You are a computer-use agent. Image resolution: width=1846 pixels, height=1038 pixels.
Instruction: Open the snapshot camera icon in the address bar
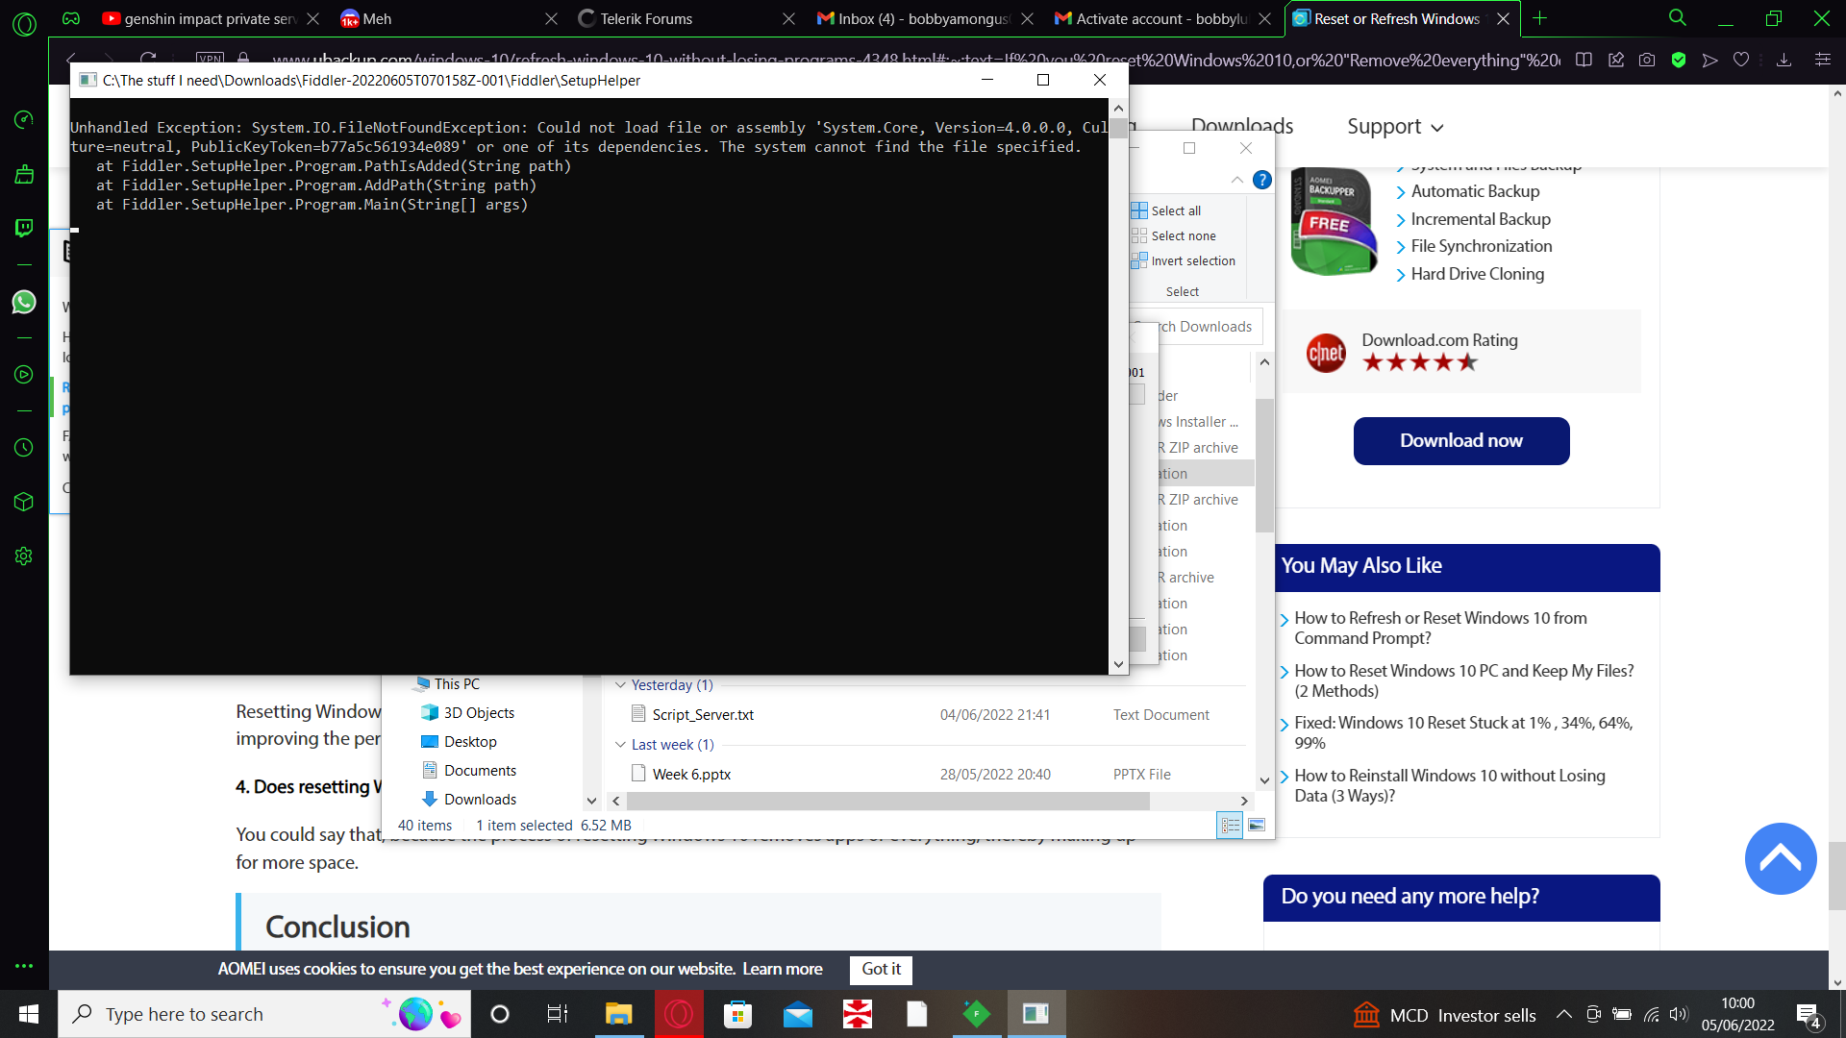(1647, 60)
